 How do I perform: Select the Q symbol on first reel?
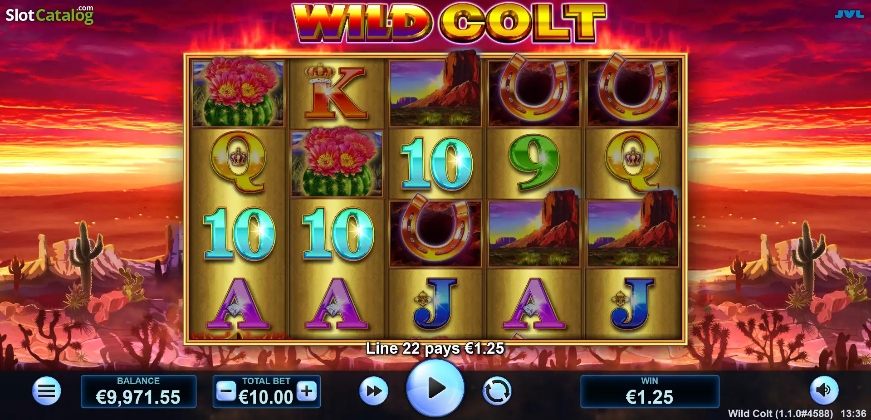(238, 161)
